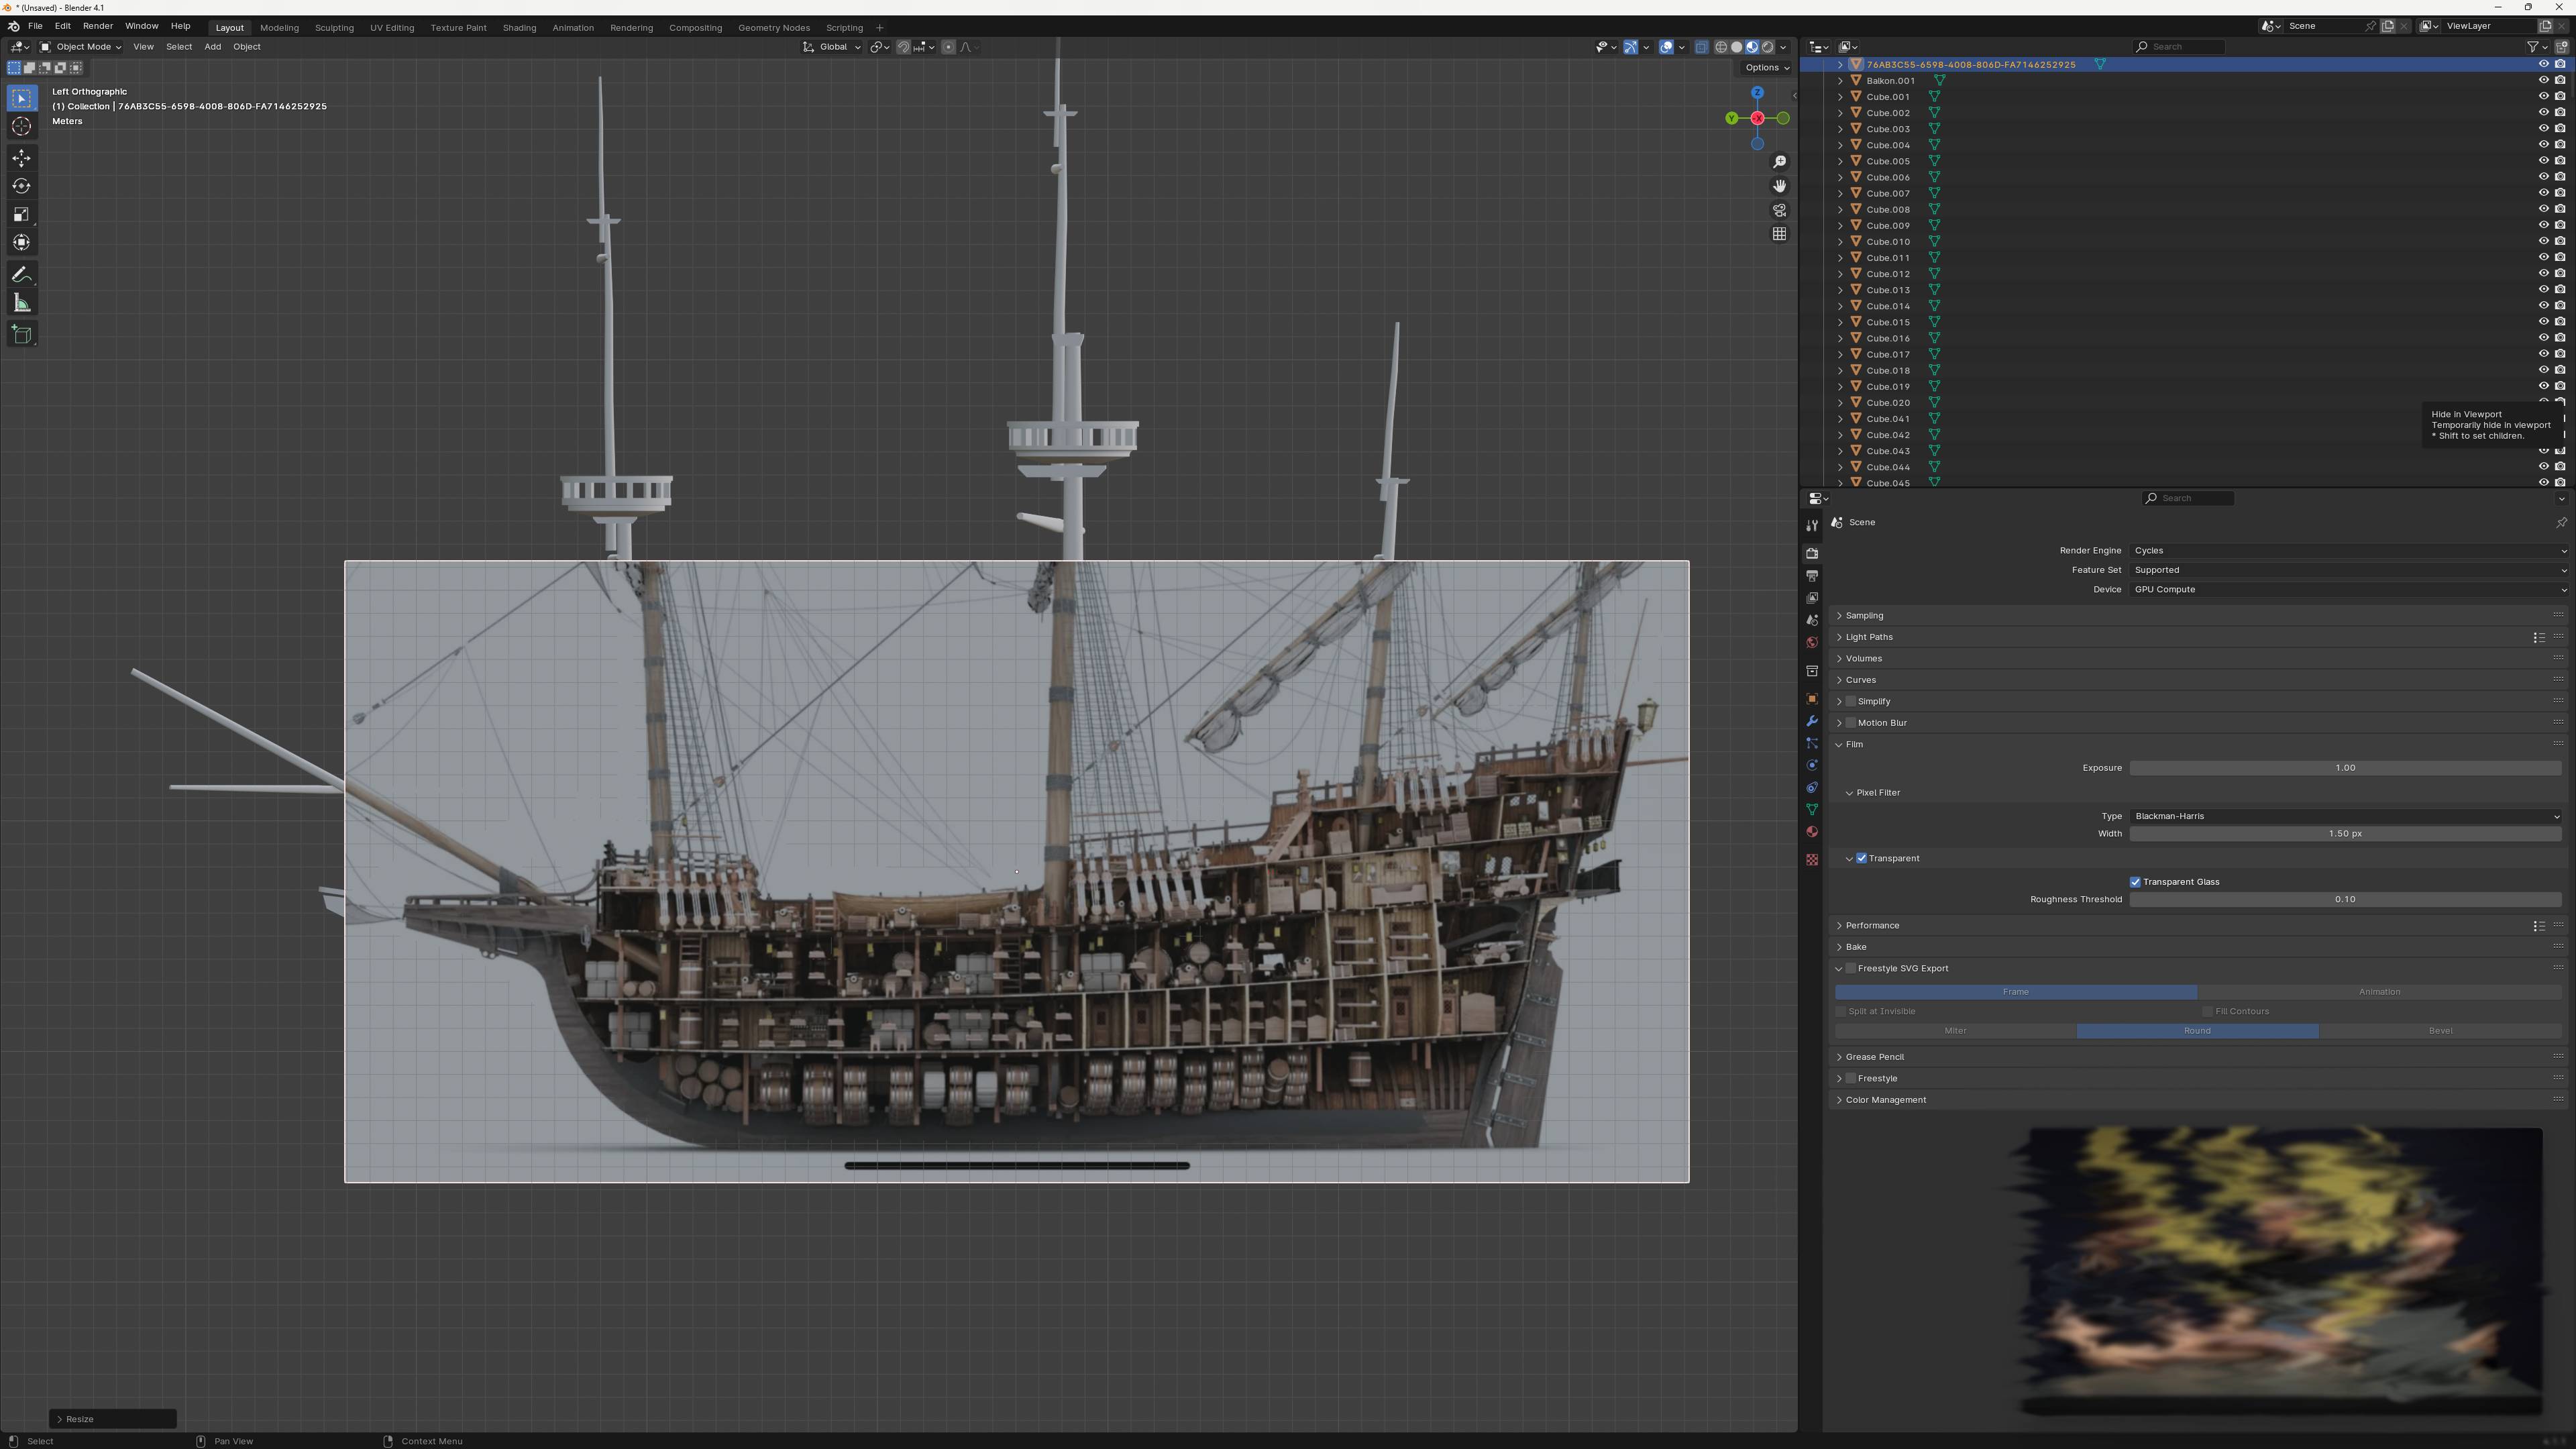Toggle the camera view icon

click(x=1779, y=210)
